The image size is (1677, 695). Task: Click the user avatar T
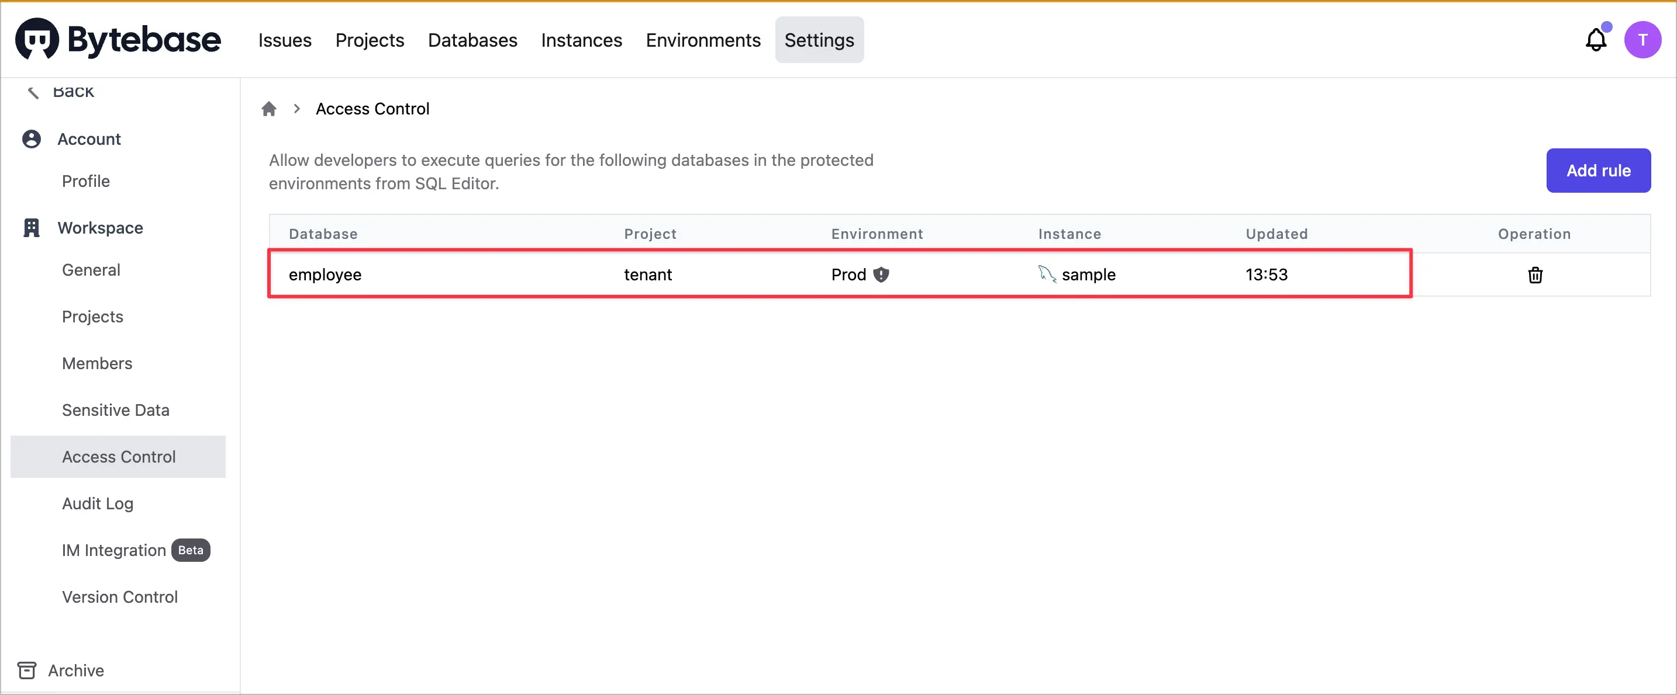[1642, 40]
